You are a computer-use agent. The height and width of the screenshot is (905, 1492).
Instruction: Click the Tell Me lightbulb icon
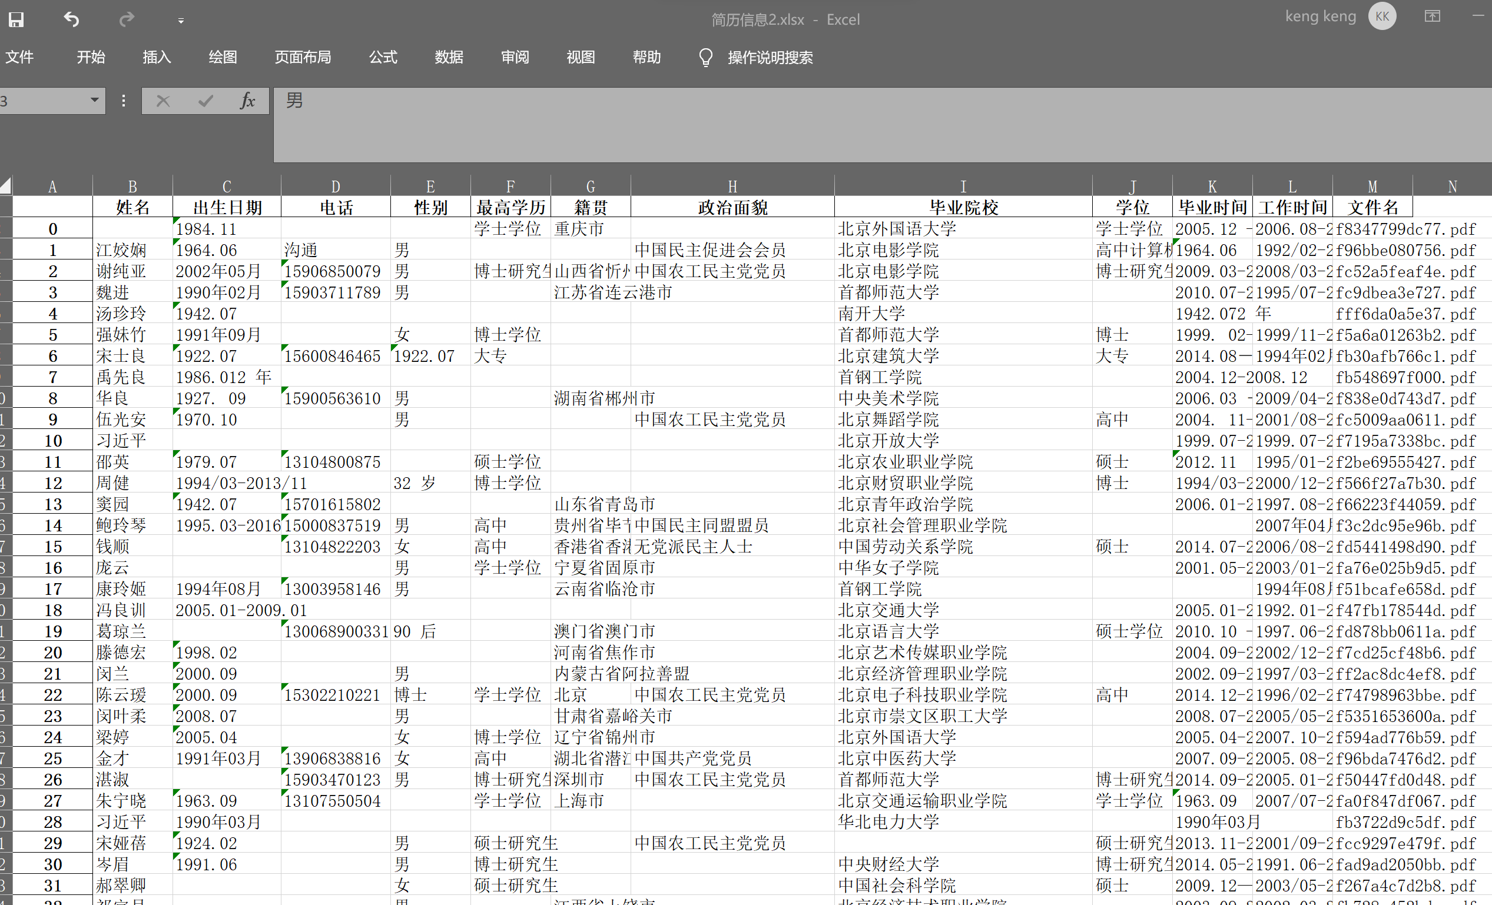(705, 57)
